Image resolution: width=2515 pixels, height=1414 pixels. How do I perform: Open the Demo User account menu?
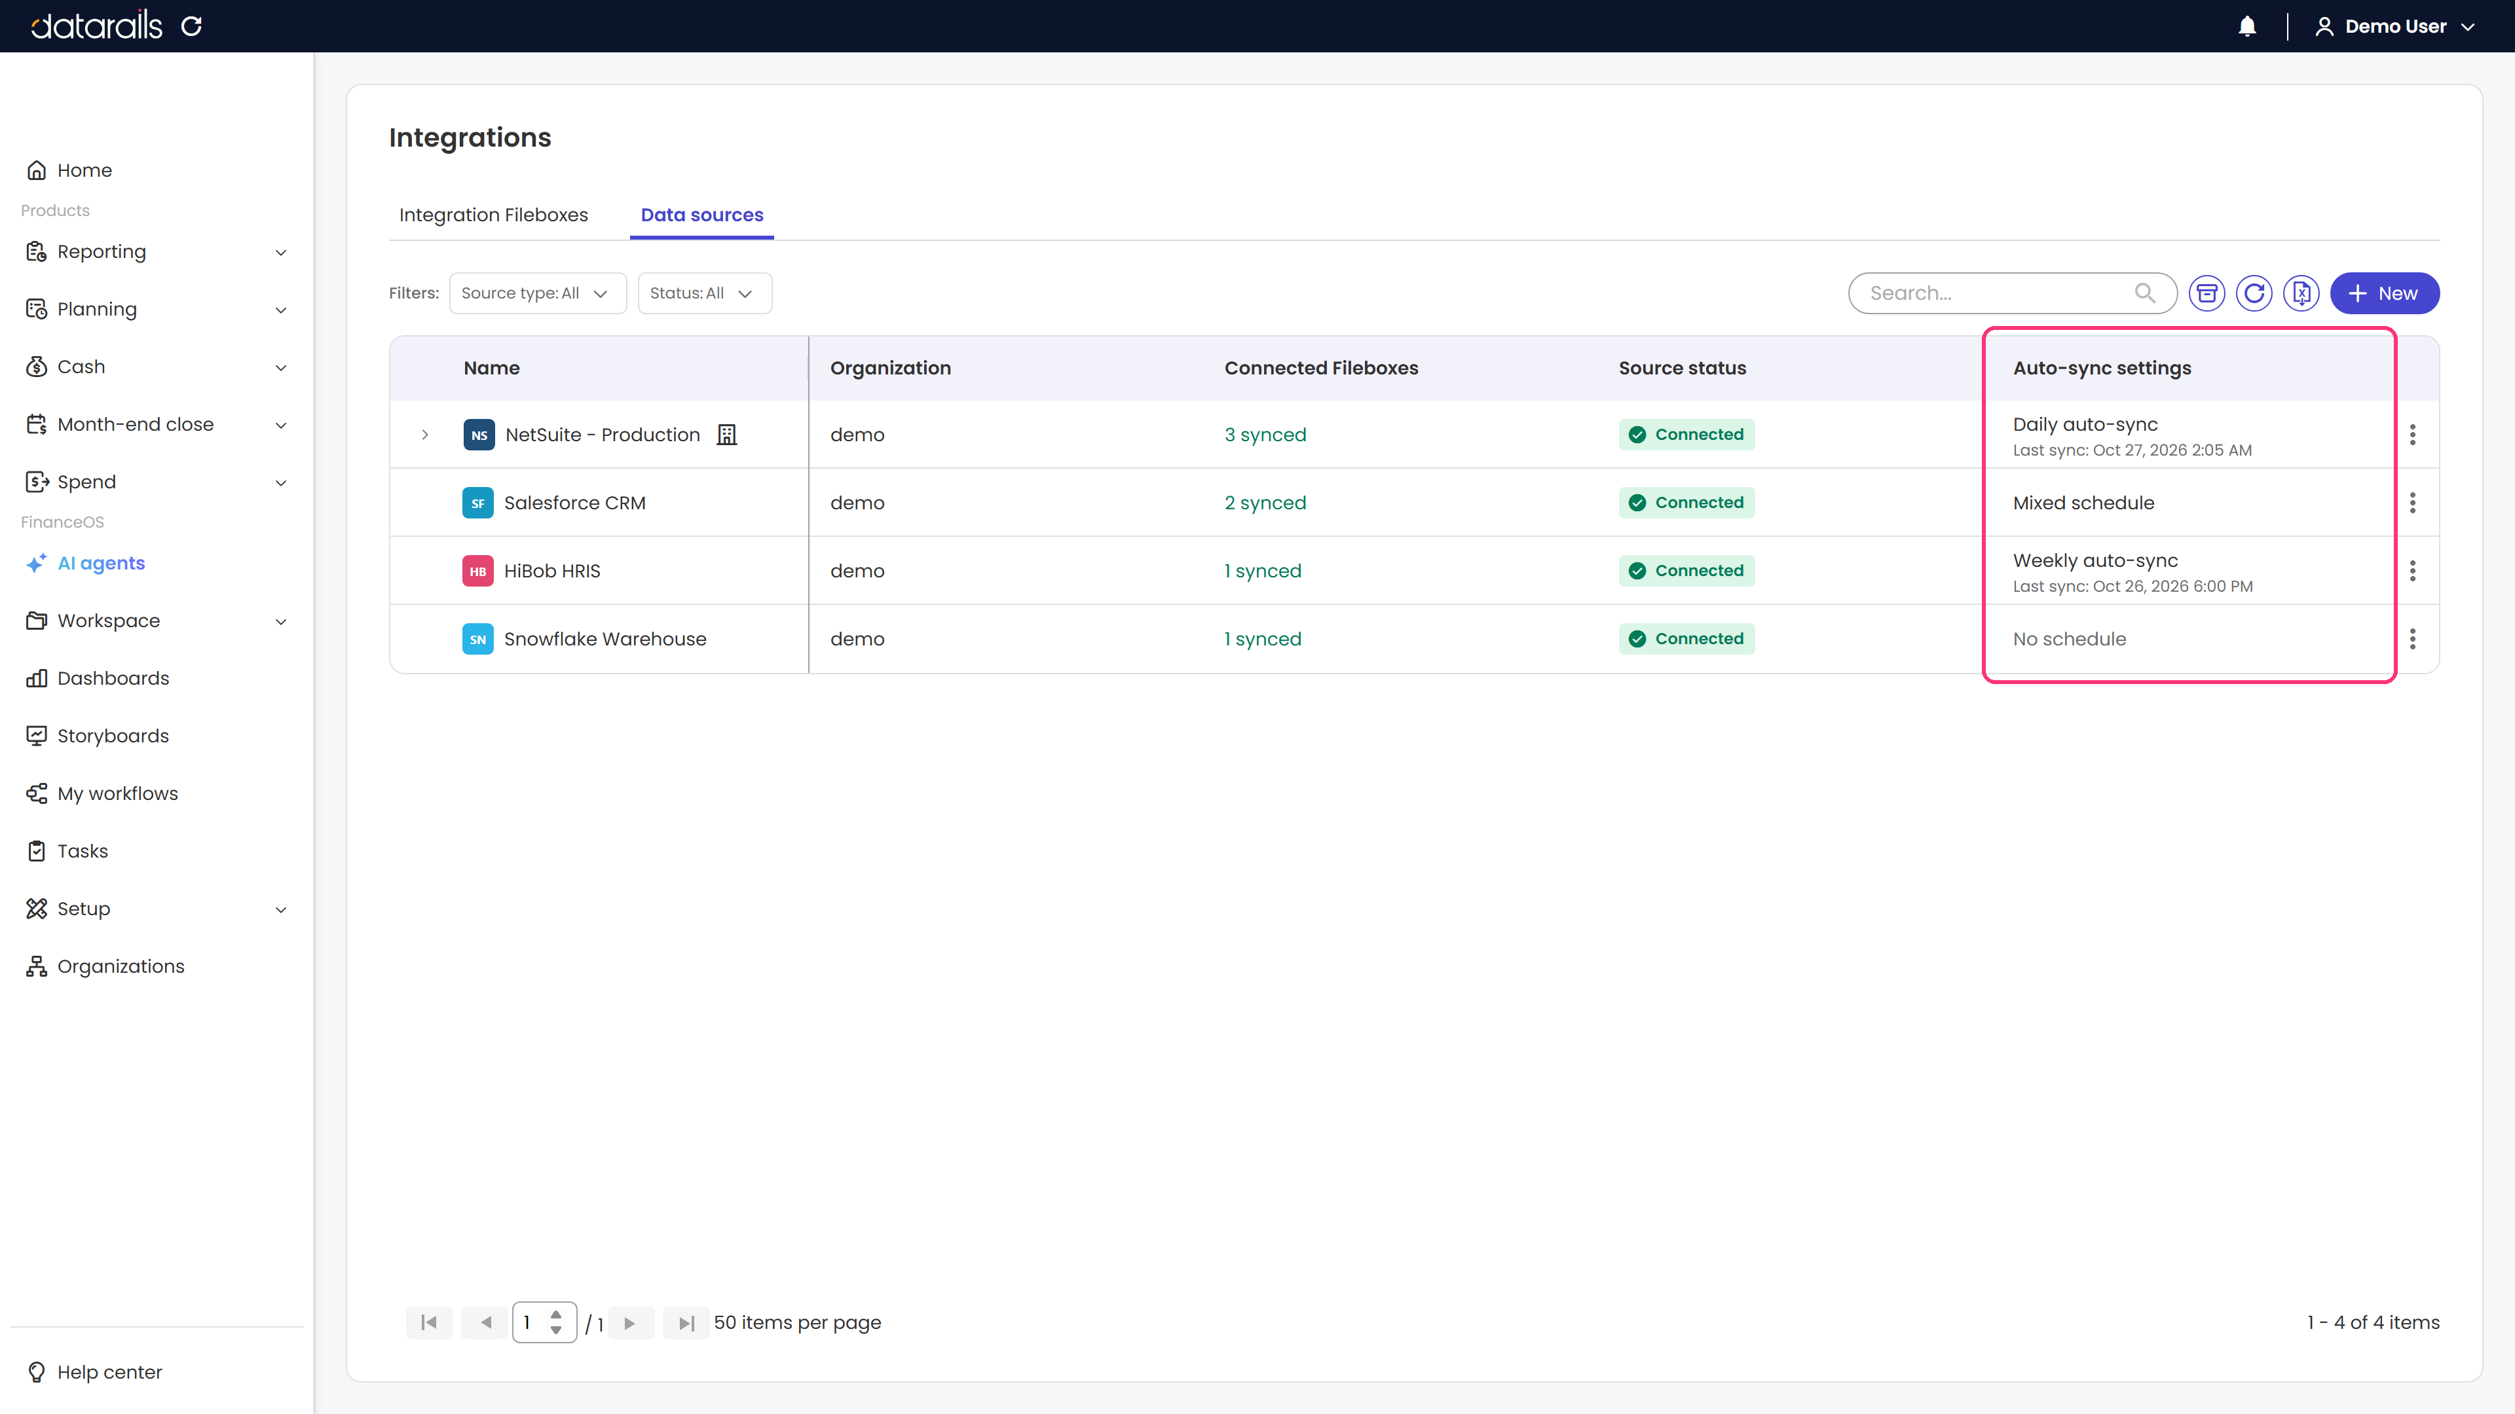pos(2393,26)
